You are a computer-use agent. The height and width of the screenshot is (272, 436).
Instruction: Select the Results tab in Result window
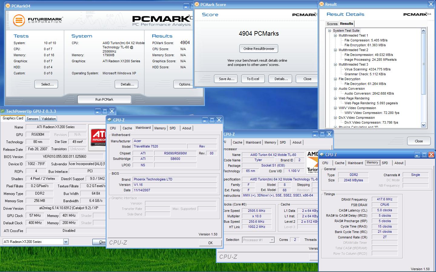(346, 24)
